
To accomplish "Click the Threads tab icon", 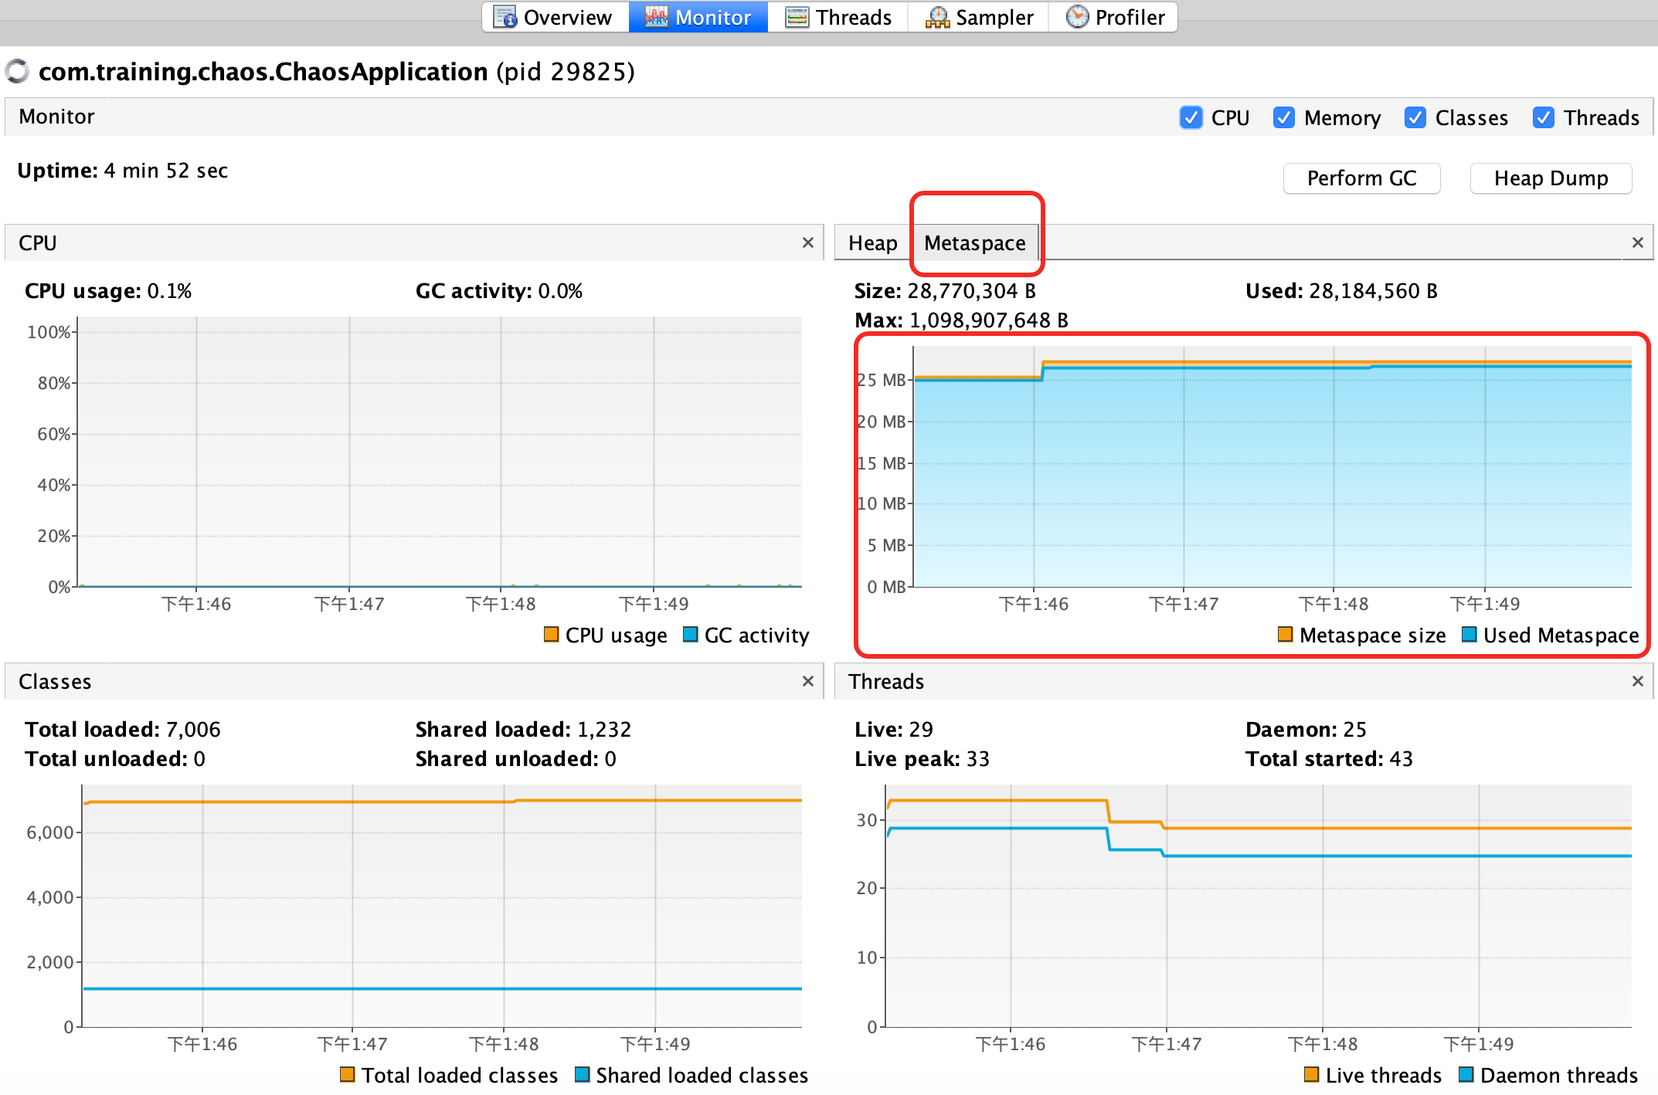I will point(797,17).
